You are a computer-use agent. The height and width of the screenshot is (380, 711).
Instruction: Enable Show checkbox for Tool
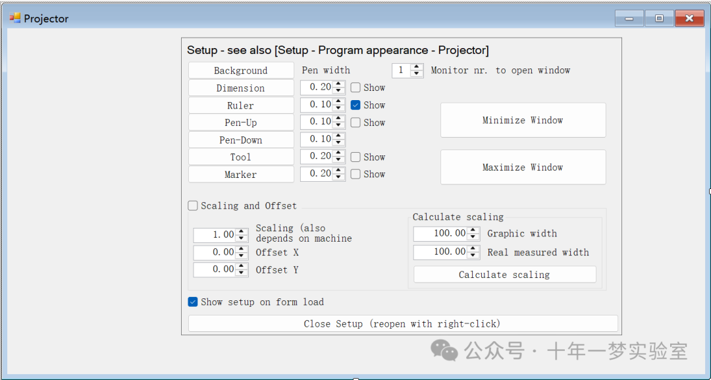tap(355, 157)
